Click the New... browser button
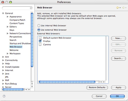The image size is (128, 101). [119, 38]
